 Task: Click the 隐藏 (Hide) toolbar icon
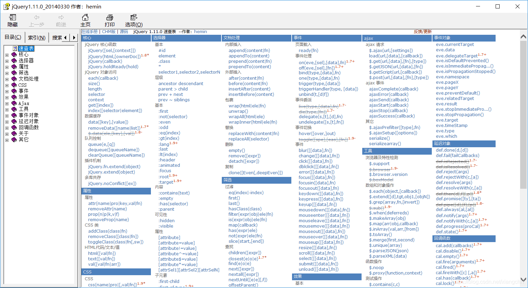pos(12,17)
